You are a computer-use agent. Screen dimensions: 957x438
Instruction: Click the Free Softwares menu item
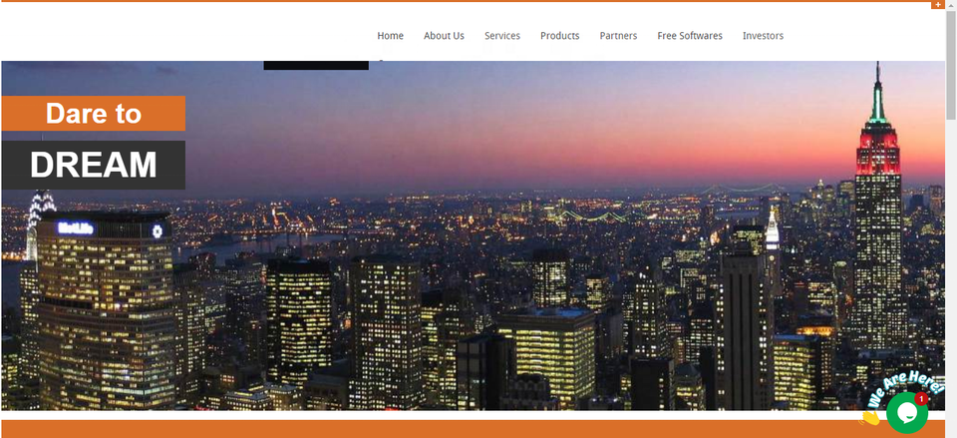(690, 36)
